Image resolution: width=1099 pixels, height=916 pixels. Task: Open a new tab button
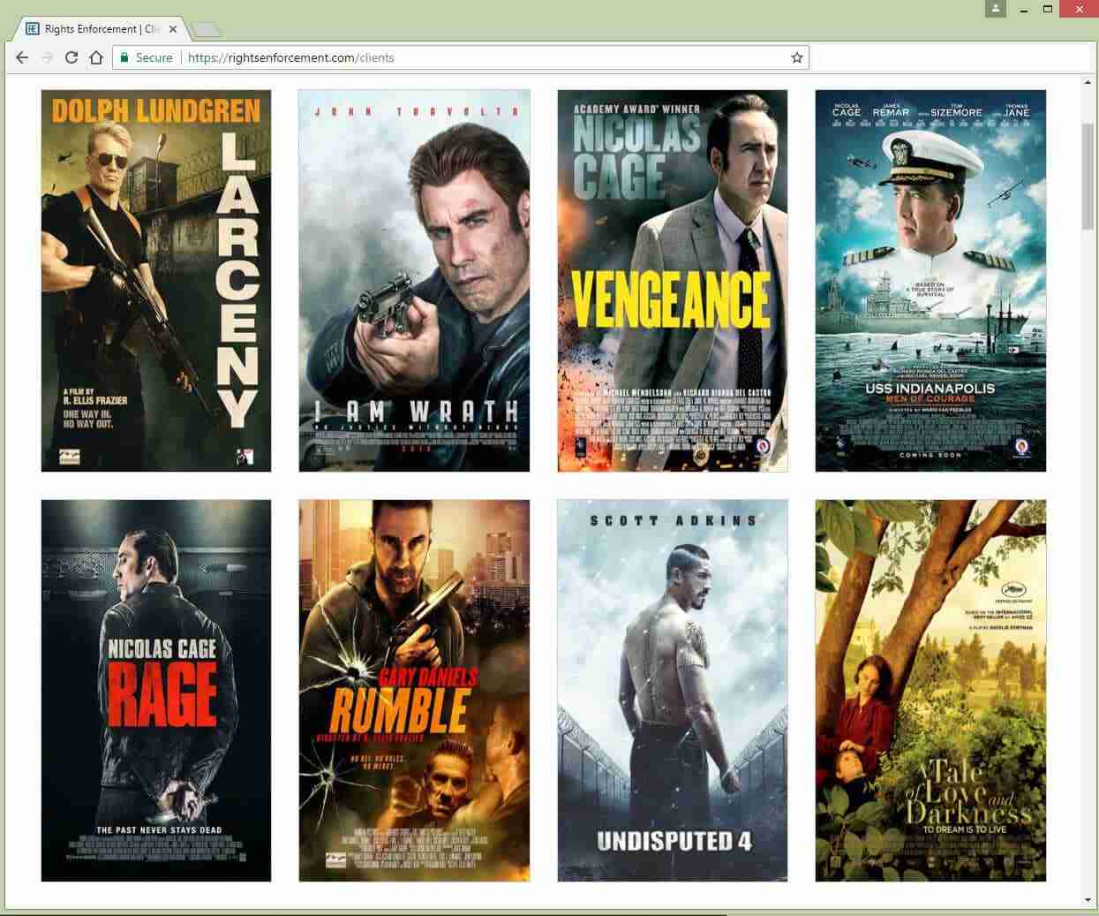206,30
